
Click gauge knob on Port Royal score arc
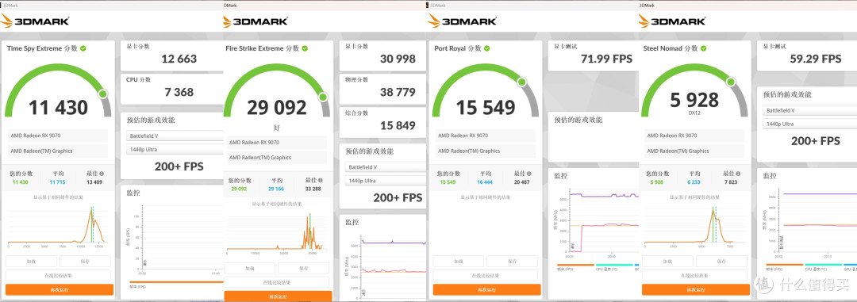(522, 82)
